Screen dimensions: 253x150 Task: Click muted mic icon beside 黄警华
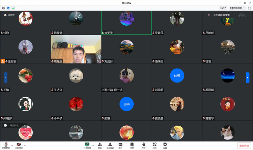click(x=204, y=118)
